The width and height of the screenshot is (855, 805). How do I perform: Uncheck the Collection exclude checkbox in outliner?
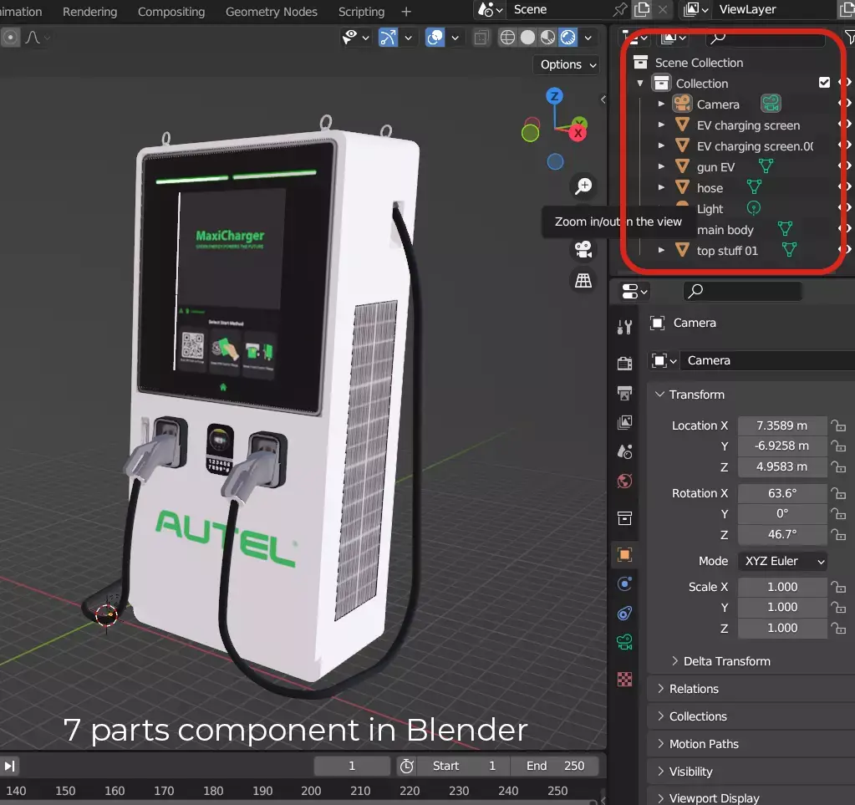(x=824, y=83)
